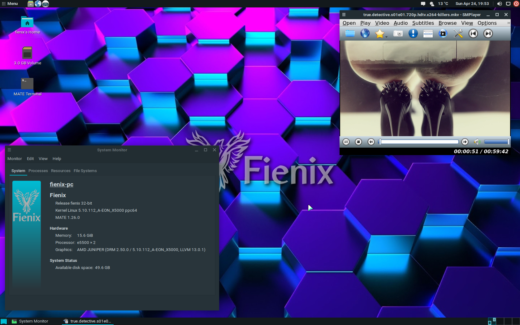Click the Kernel Linux version text

[96, 210]
